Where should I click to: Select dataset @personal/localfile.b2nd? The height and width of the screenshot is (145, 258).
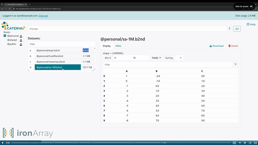pyautogui.click(x=58, y=56)
